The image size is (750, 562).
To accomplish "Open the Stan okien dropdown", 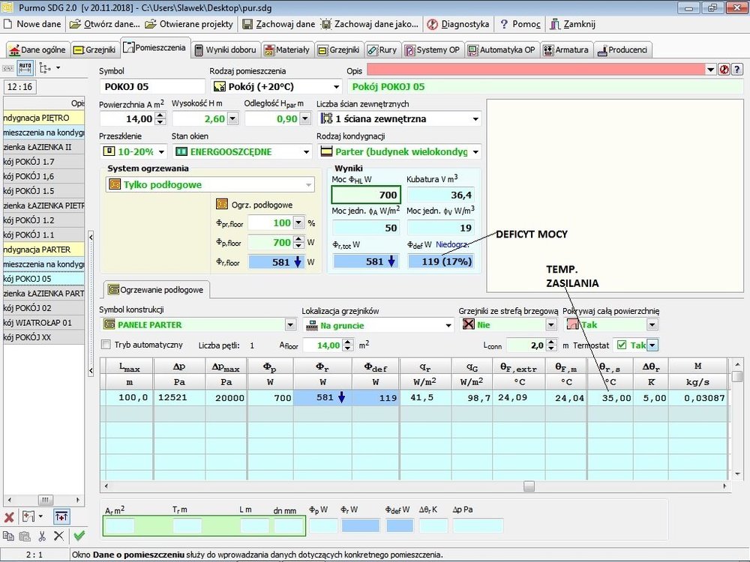I will pyautogui.click(x=305, y=152).
